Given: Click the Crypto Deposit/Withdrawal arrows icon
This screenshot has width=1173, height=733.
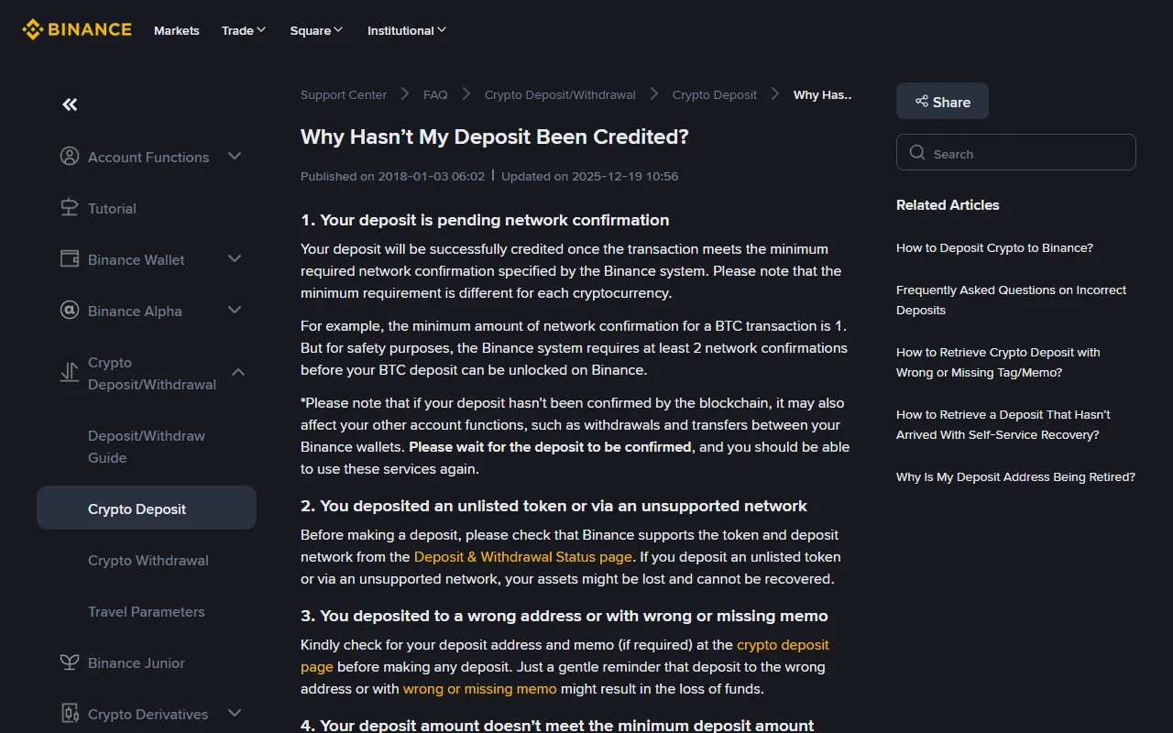Looking at the screenshot, I should [x=70, y=373].
